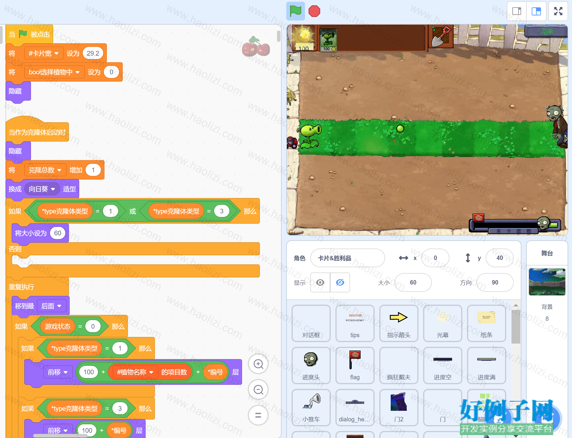Viewport: 572px width, 438px height.
Task: Open the 后面 layer dropdown
Action: click(x=51, y=306)
